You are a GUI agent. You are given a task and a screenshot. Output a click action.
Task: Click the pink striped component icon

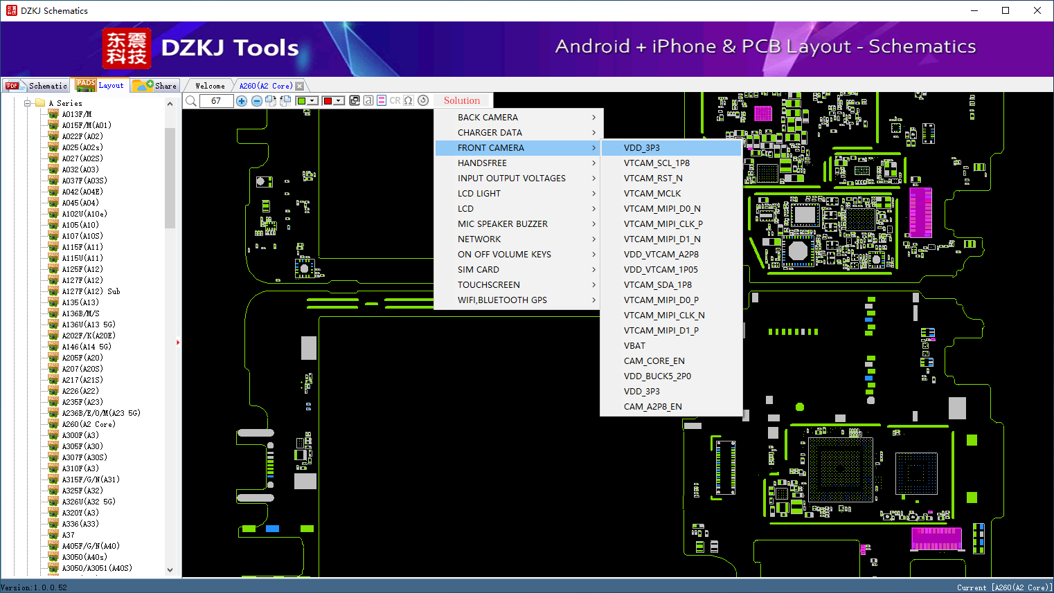click(x=382, y=101)
